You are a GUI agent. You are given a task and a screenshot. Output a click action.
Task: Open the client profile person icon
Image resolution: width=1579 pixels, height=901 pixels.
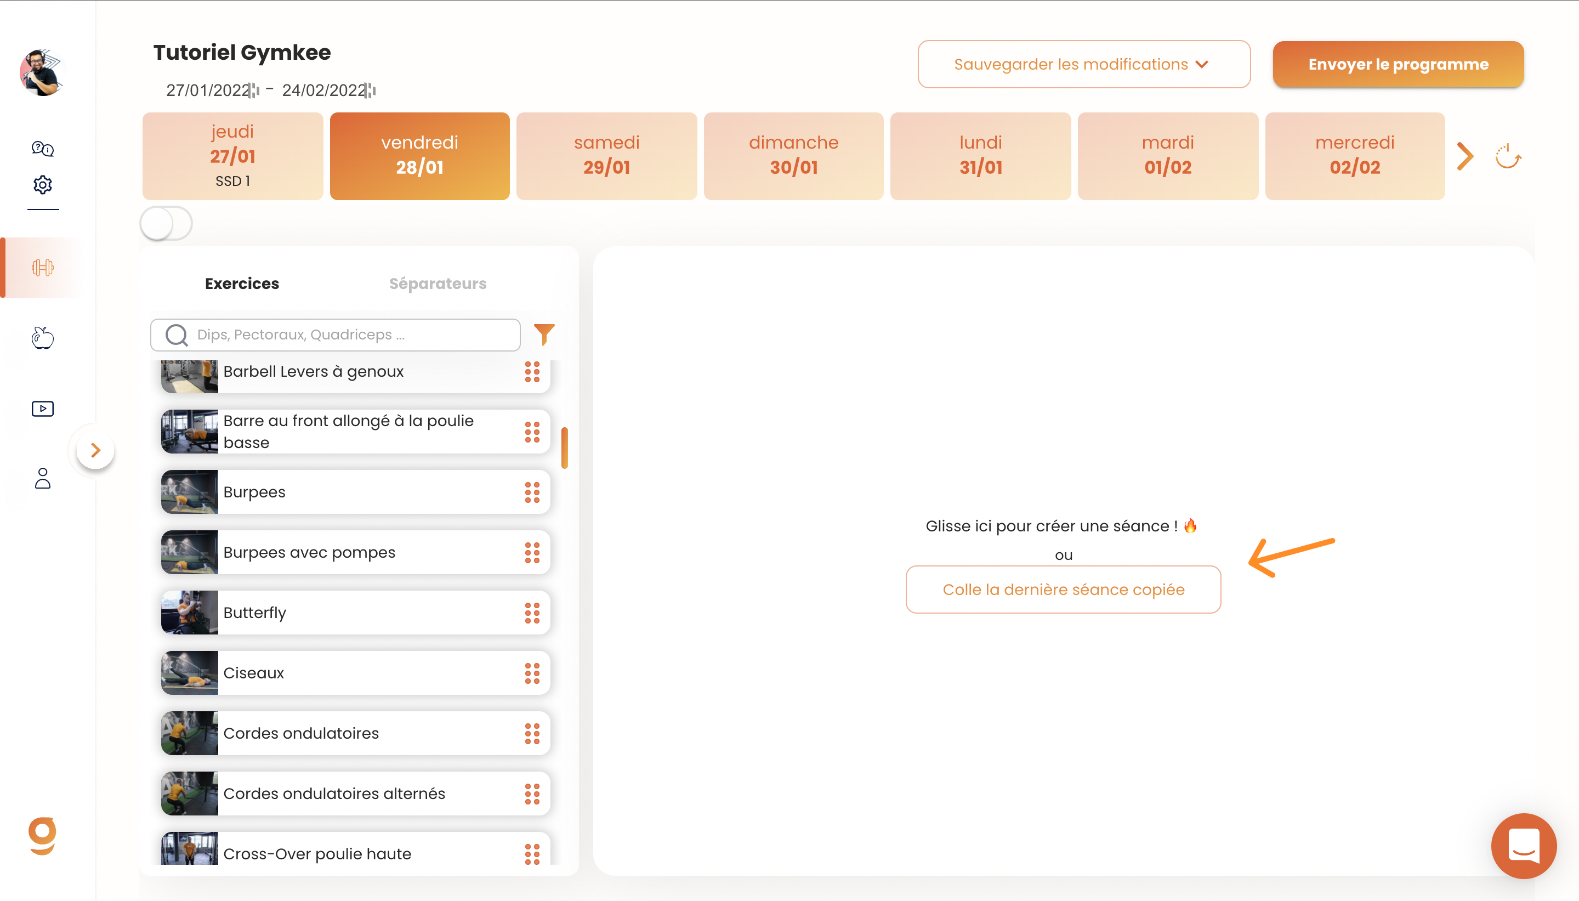pyautogui.click(x=43, y=478)
